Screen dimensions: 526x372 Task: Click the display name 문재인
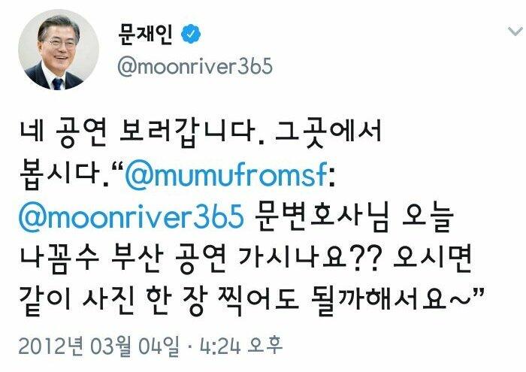pos(145,35)
